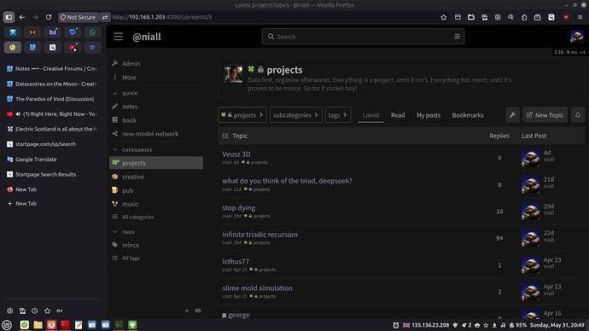
Task: Open the projects category dropdown
Action: coord(242,115)
